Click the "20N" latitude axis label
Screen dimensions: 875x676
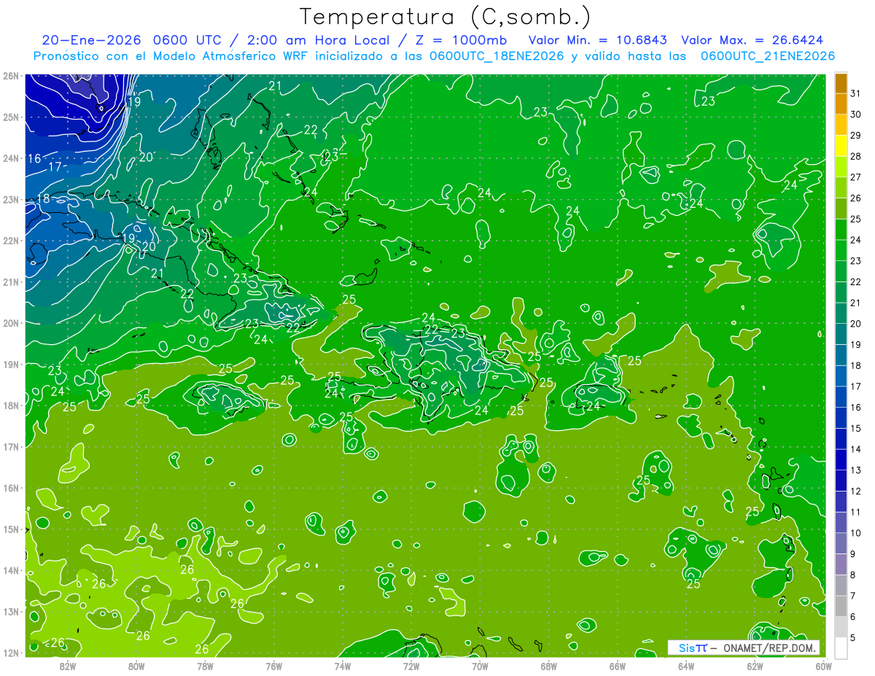coord(11,323)
